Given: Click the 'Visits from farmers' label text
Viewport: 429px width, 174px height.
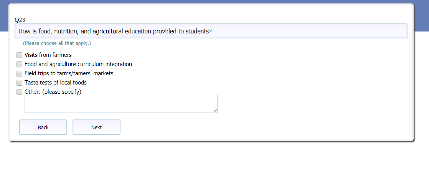Looking at the screenshot, I should click(x=48, y=55).
